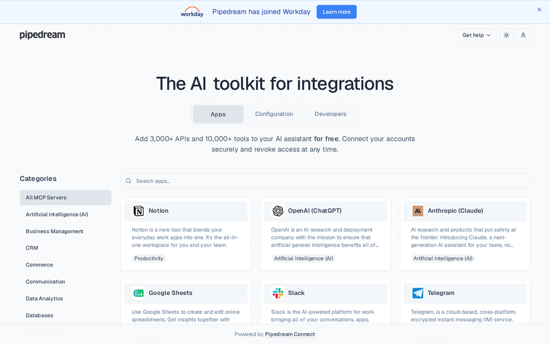The image size is (550, 344).
Task: Open the pipedream home logo
Action: pos(43,35)
